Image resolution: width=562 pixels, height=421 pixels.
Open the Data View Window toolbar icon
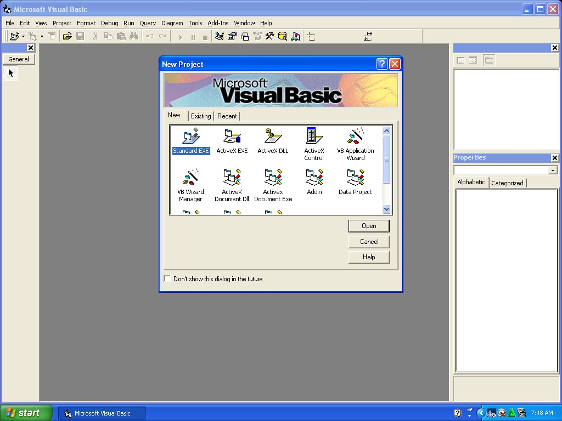[283, 36]
